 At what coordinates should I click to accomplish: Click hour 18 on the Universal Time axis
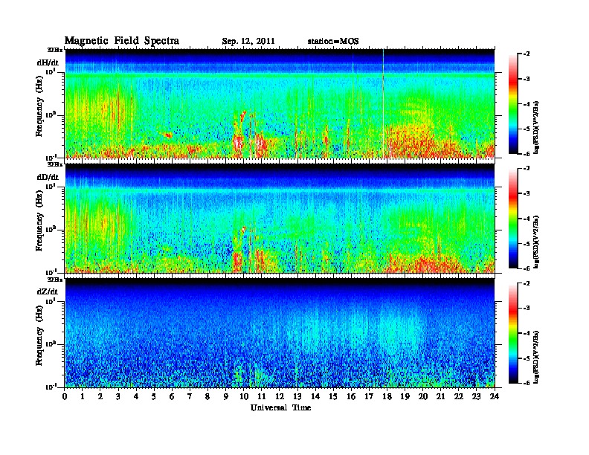387,396
